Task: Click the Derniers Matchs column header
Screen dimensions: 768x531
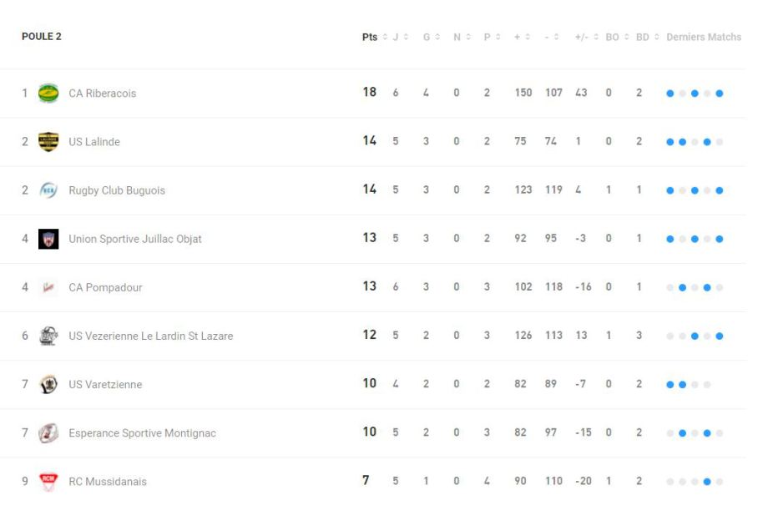Action: click(x=704, y=38)
